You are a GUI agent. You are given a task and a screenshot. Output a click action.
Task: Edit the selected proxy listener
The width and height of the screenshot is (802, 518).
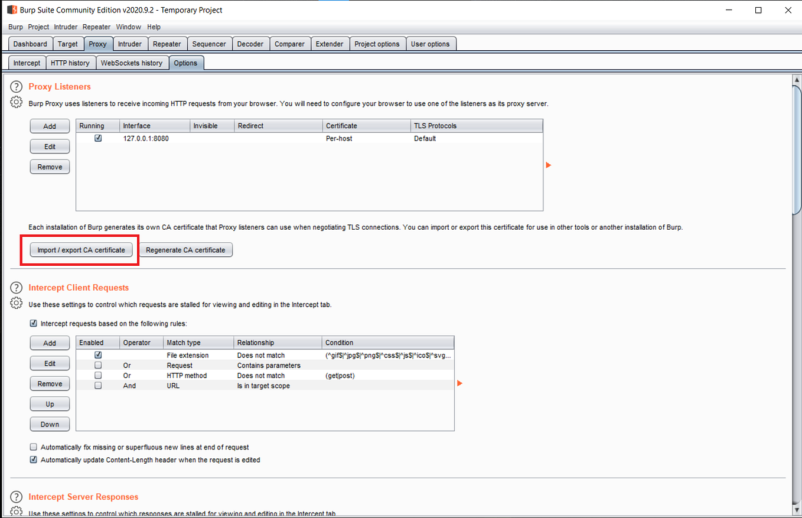(50, 146)
